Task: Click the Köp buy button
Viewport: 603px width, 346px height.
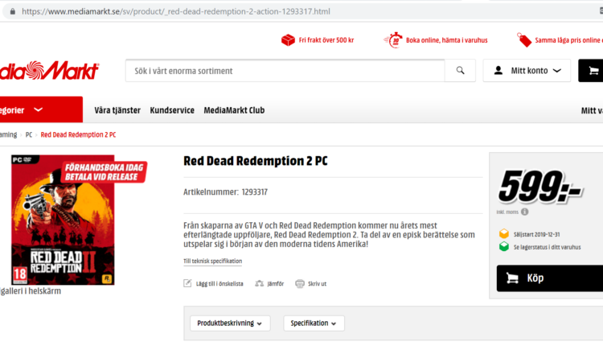Action: (550, 278)
